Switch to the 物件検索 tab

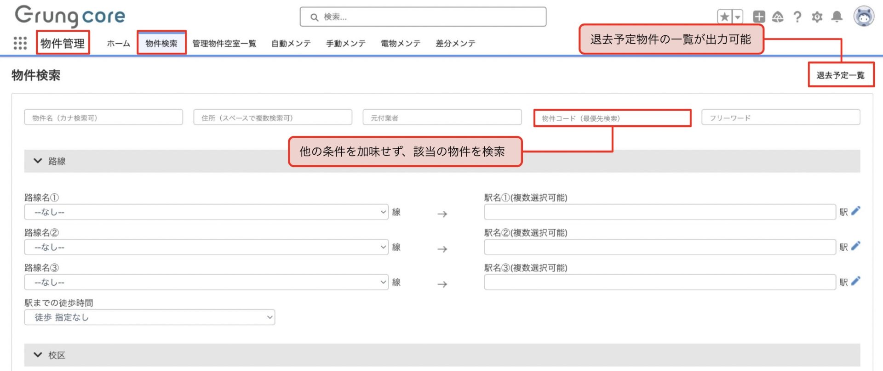161,43
